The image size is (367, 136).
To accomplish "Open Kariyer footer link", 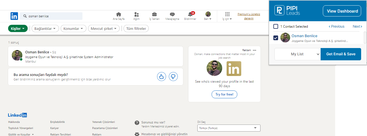I will [55, 128].
